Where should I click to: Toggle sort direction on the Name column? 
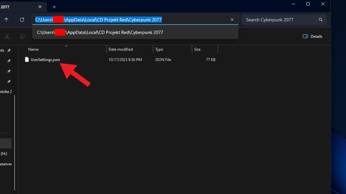pos(33,49)
